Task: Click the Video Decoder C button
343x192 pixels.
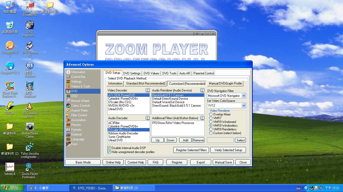Action: (148, 90)
